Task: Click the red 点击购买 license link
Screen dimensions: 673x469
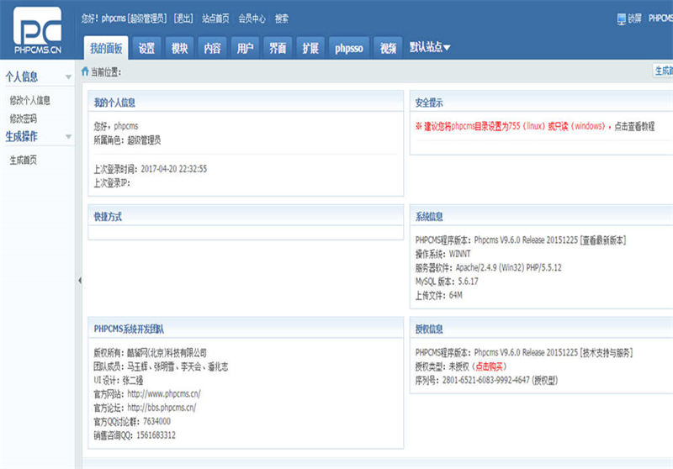Action: (x=489, y=366)
